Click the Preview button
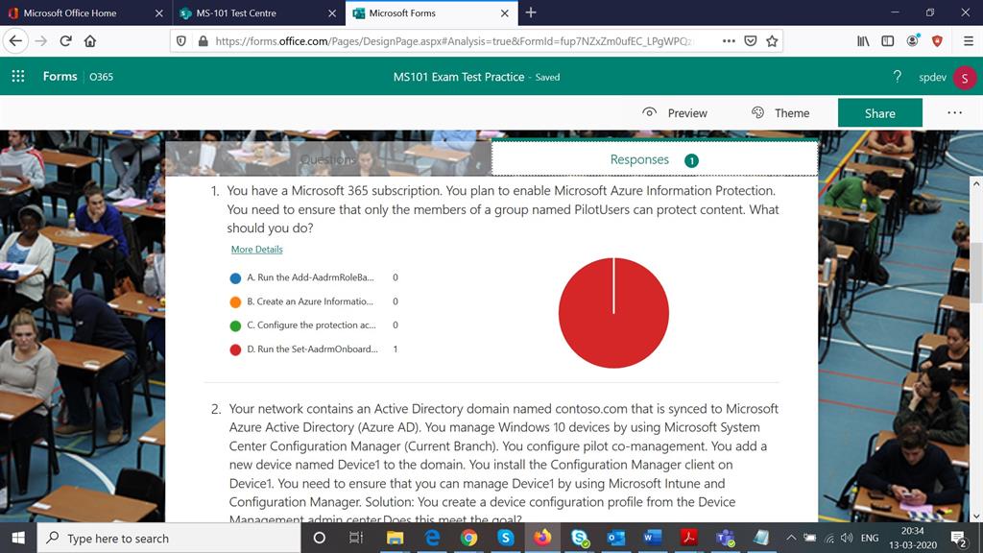Viewport: 983px width, 553px height. 675,113
